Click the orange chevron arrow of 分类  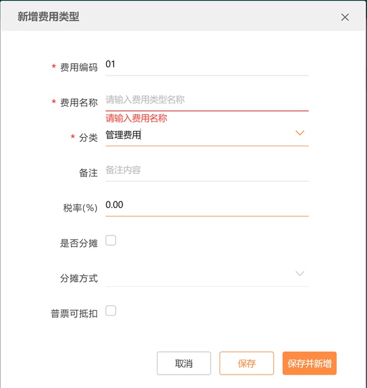coord(300,133)
